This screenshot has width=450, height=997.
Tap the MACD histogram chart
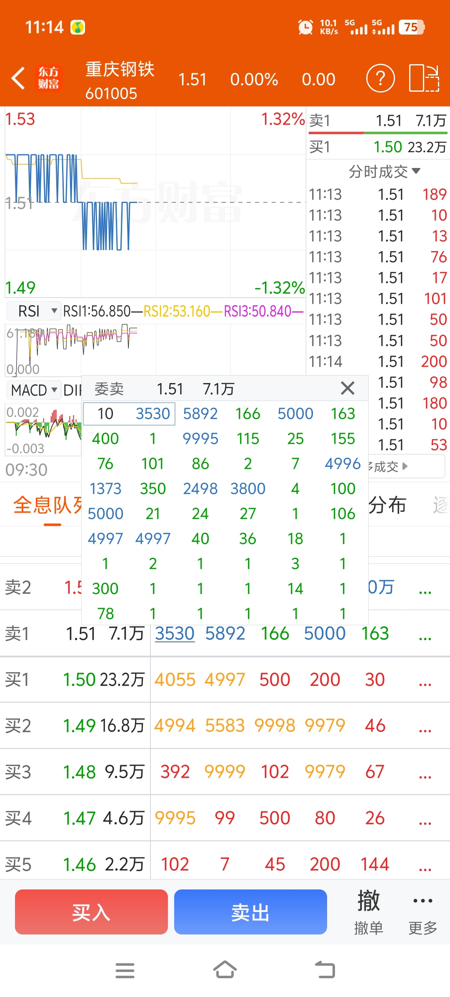pos(43,428)
